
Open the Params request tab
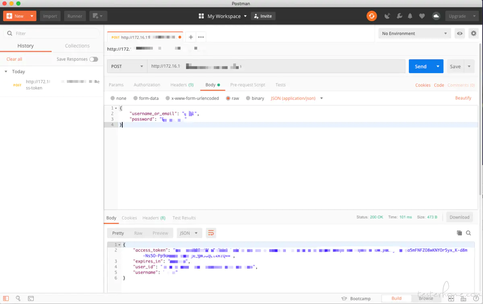[x=116, y=85]
